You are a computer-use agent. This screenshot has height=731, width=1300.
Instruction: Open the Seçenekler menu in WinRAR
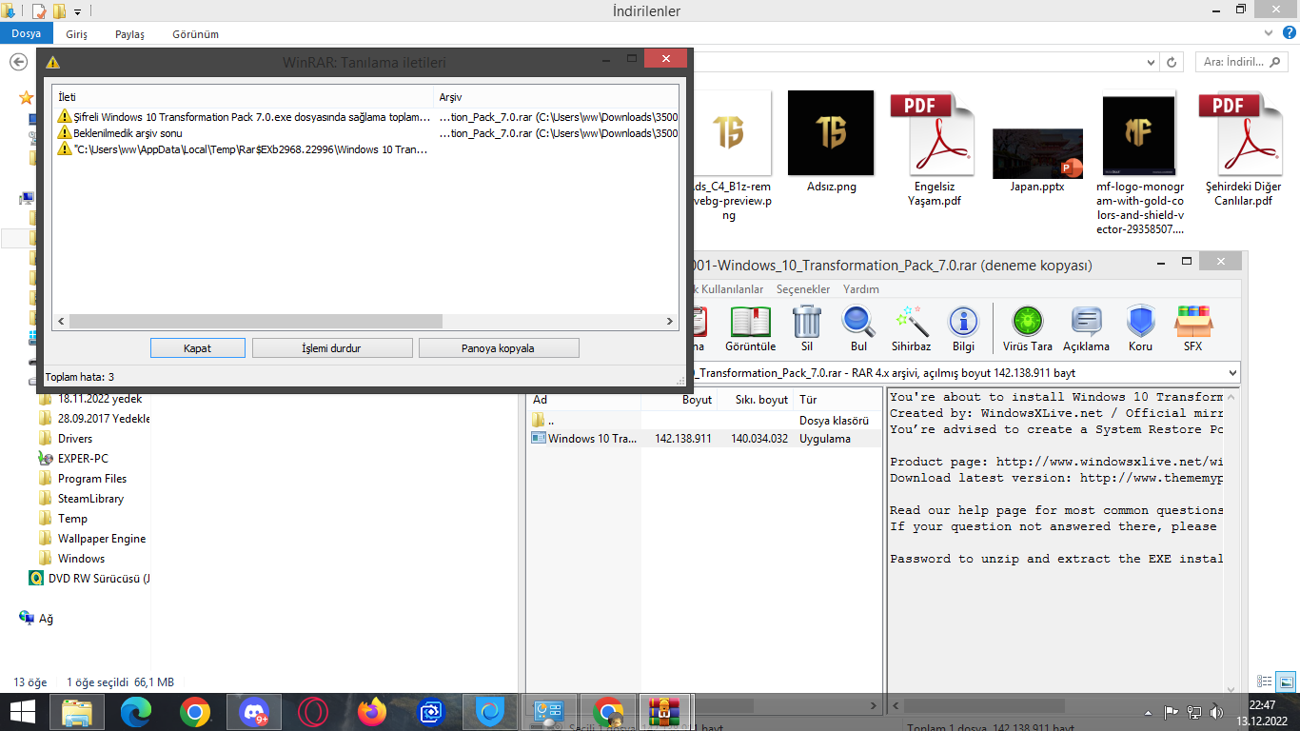point(803,288)
